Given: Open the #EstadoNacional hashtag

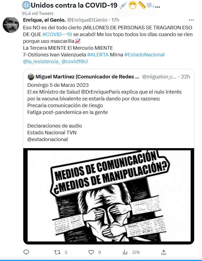Looking at the screenshot, I should (x=145, y=55).
